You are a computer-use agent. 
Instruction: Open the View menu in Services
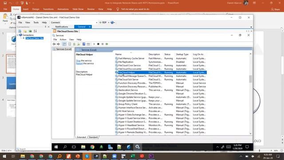click(71, 40)
